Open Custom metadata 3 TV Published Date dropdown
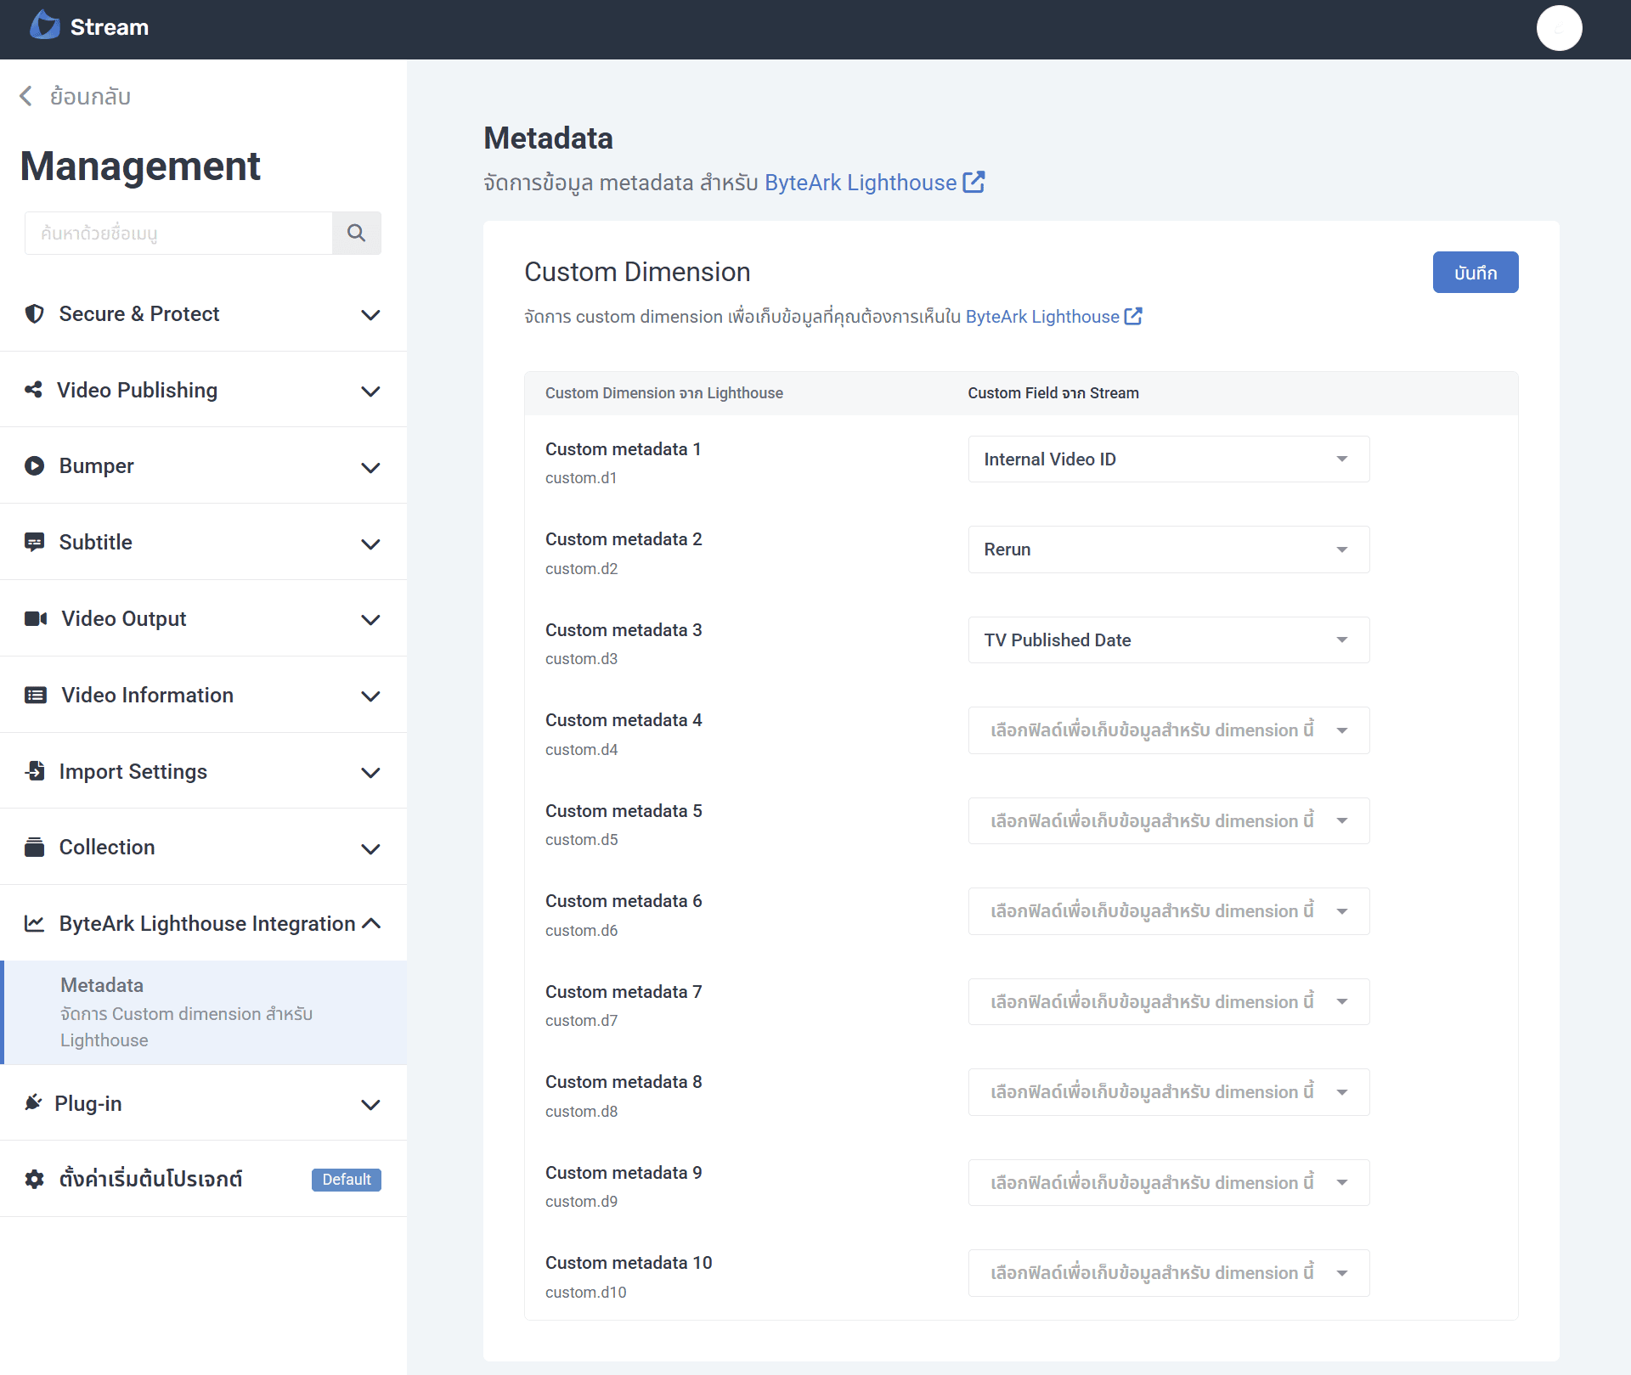This screenshot has width=1631, height=1375. pos(1168,640)
